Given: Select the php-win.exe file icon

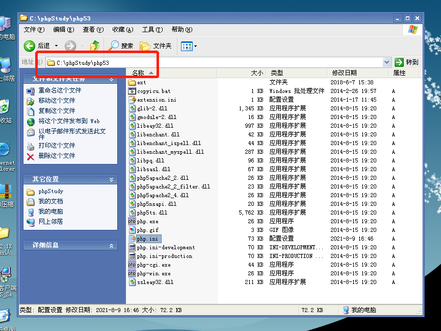Looking at the screenshot, I should 132,273.
